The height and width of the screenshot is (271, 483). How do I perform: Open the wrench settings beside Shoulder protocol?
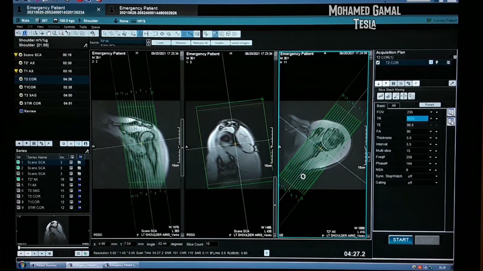point(86,45)
